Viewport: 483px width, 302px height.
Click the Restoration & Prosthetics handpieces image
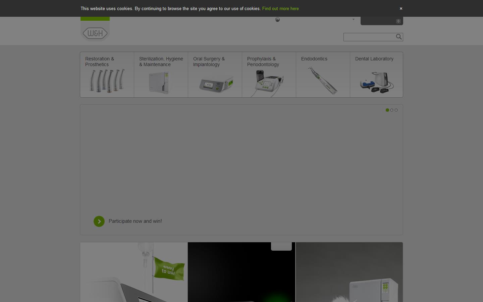pos(107,81)
